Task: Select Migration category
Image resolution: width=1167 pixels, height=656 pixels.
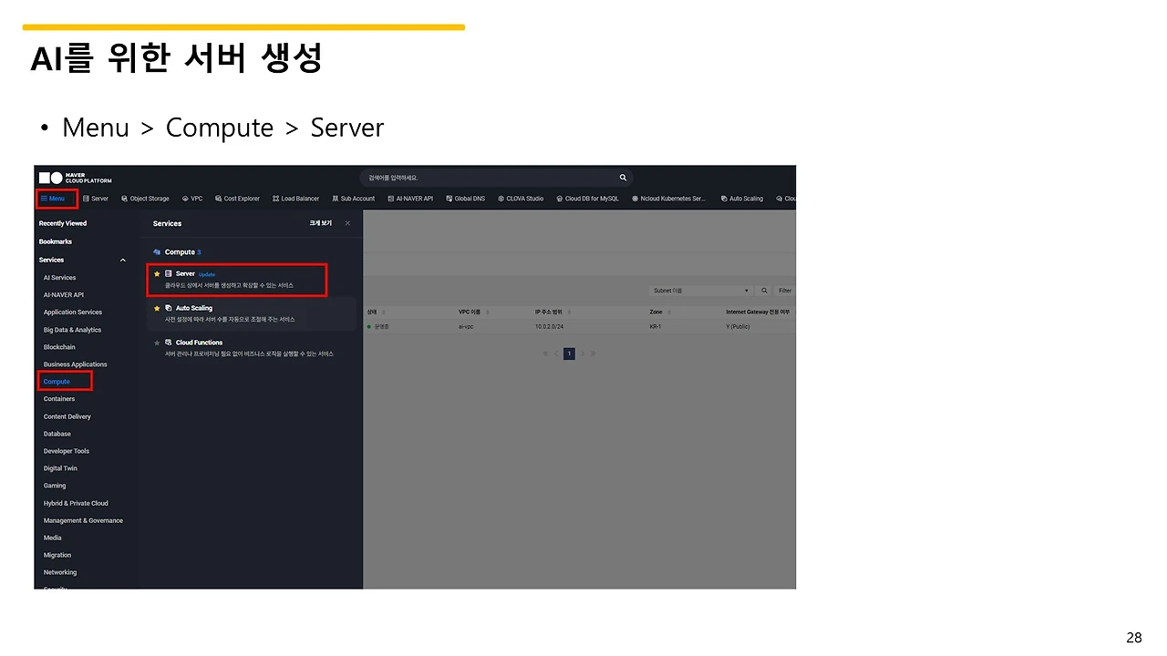Action: point(57,555)
